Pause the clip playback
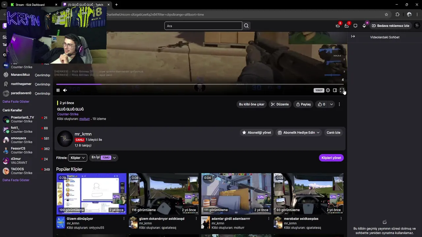422x237 pixels. click(x=58, y=90)
